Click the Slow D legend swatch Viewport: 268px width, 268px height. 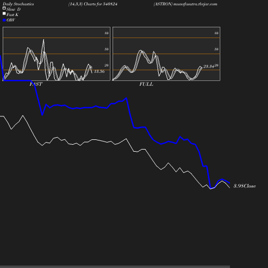click(4, 8)
